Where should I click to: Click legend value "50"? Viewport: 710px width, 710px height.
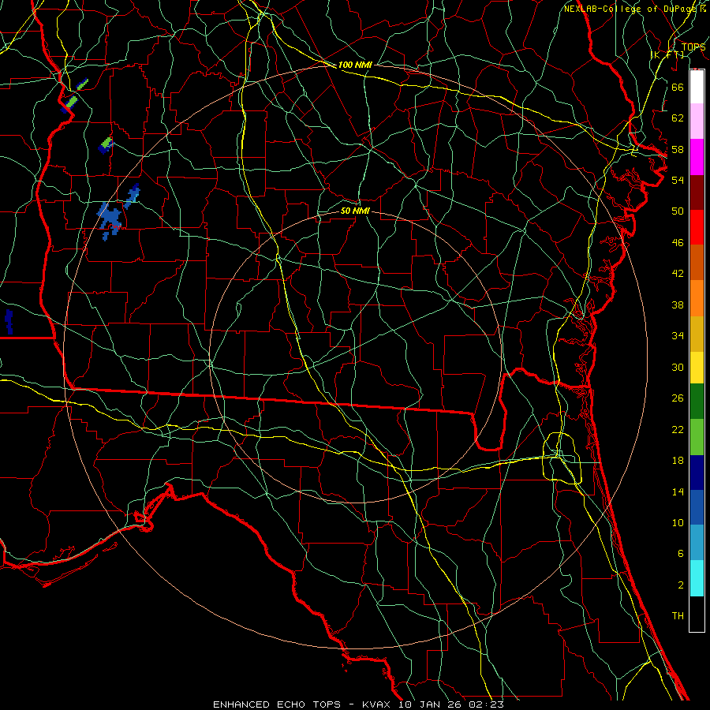[678, 211]
